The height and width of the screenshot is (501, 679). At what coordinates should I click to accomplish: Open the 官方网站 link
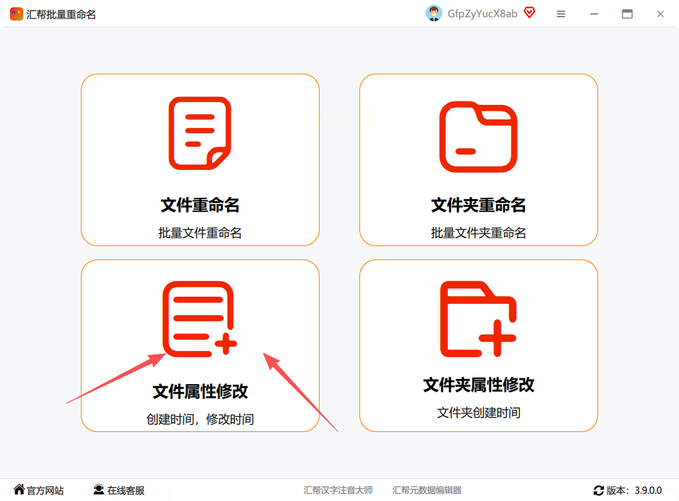pos(46,490)
